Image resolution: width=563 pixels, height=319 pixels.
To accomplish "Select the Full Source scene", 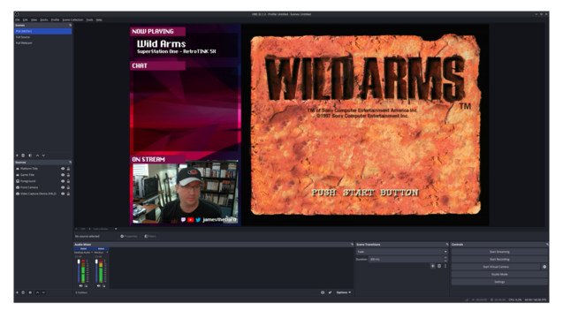I will pyautogui.click(x=43, y=37).
